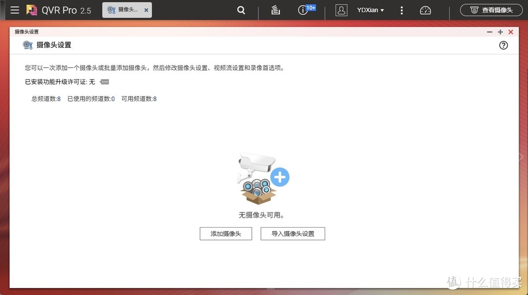Open the search magnifier in the top bar
The image size is (528, 295).
tap(241, 10)
